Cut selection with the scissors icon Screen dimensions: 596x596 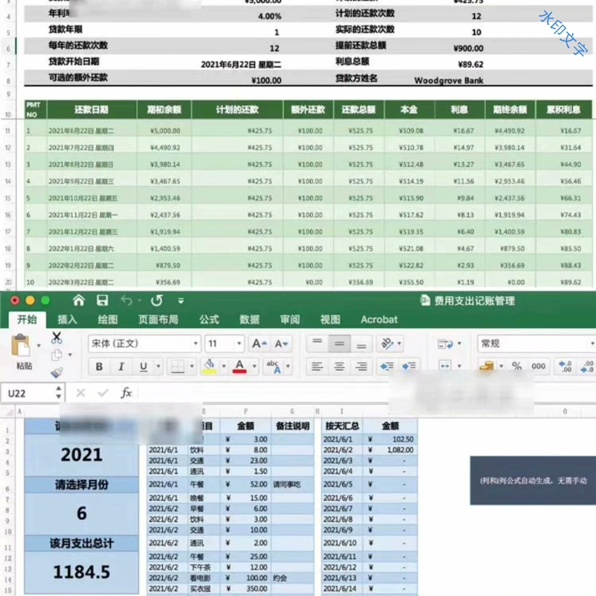point(57,338)
